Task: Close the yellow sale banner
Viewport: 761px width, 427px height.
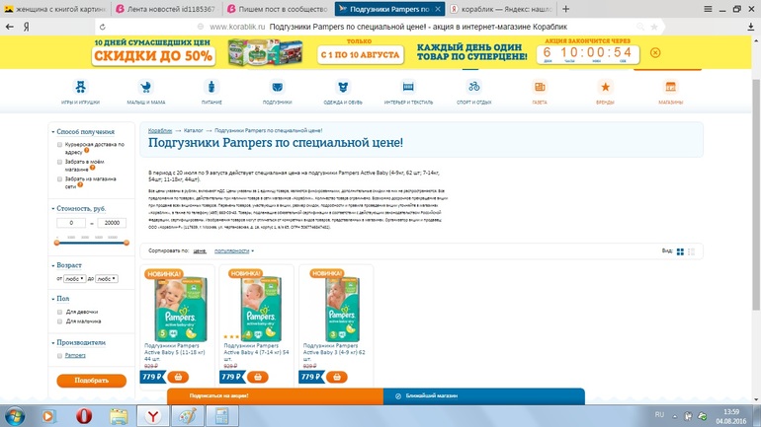Action: tap(655, 53)
